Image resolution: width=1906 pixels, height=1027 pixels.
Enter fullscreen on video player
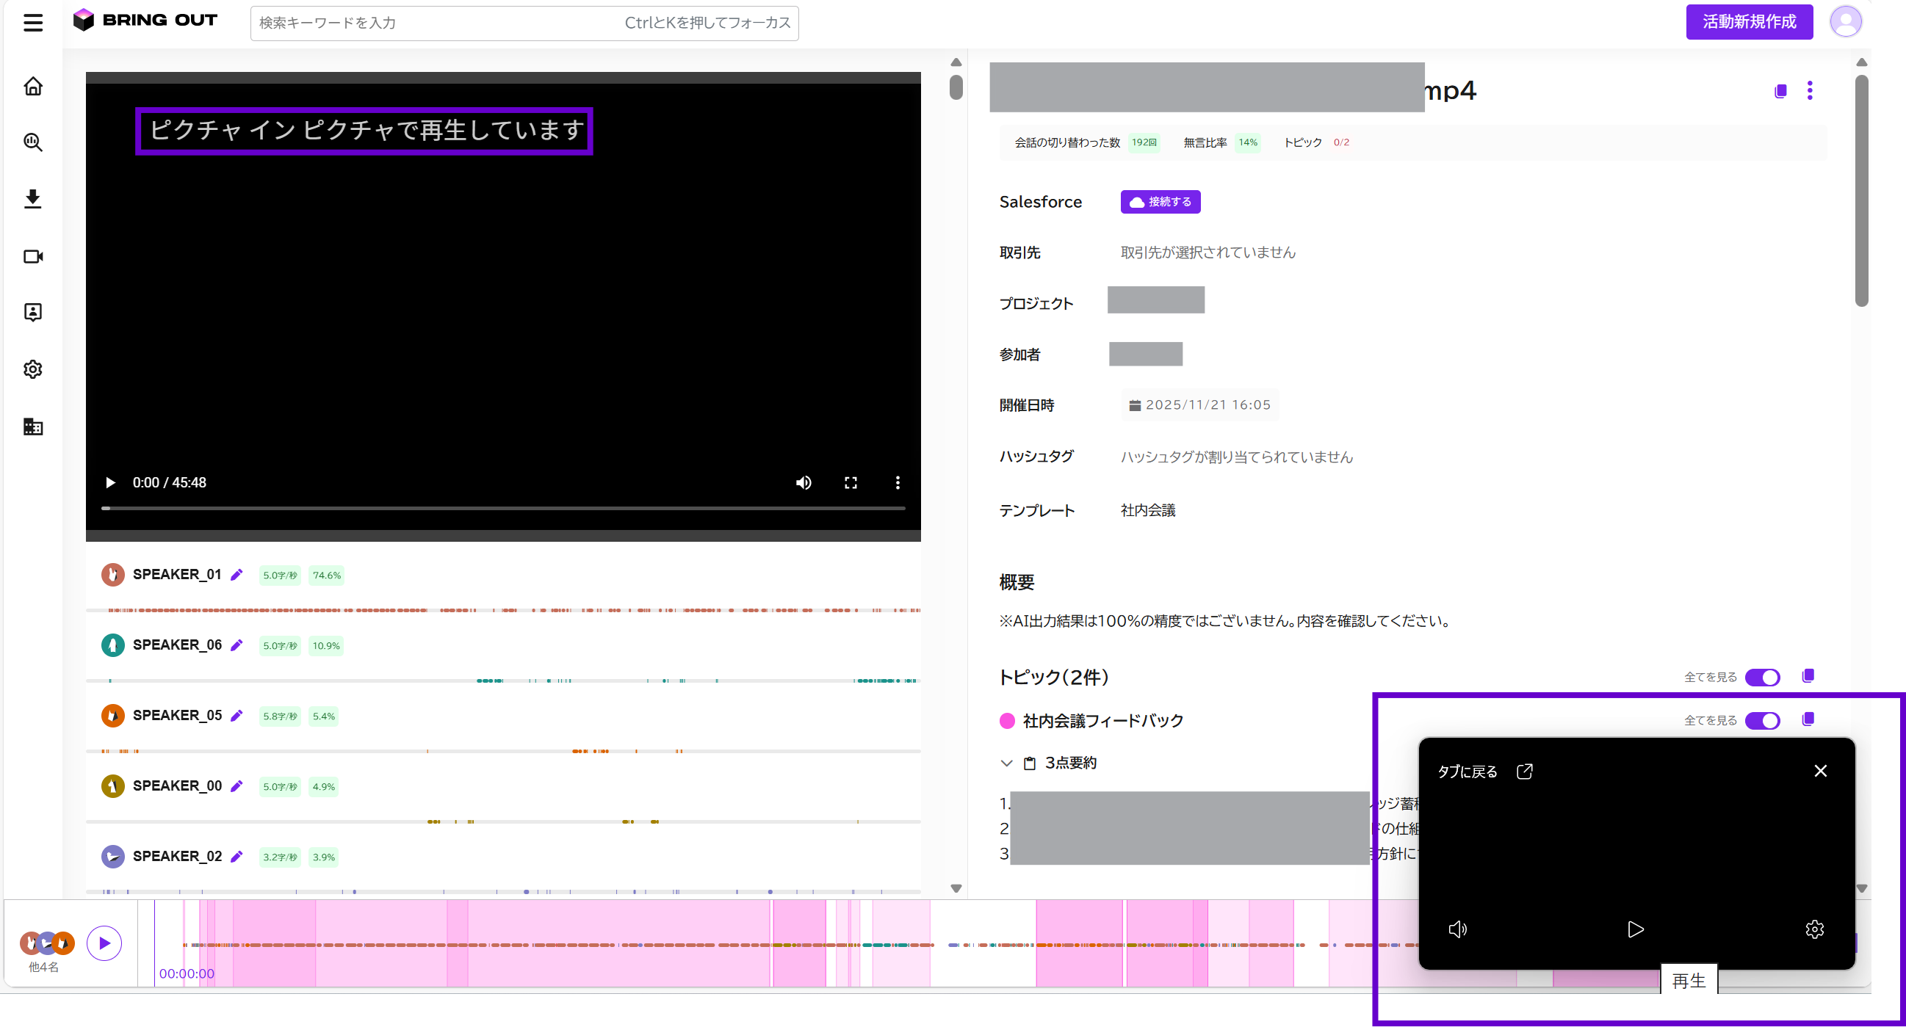point(851,483)
